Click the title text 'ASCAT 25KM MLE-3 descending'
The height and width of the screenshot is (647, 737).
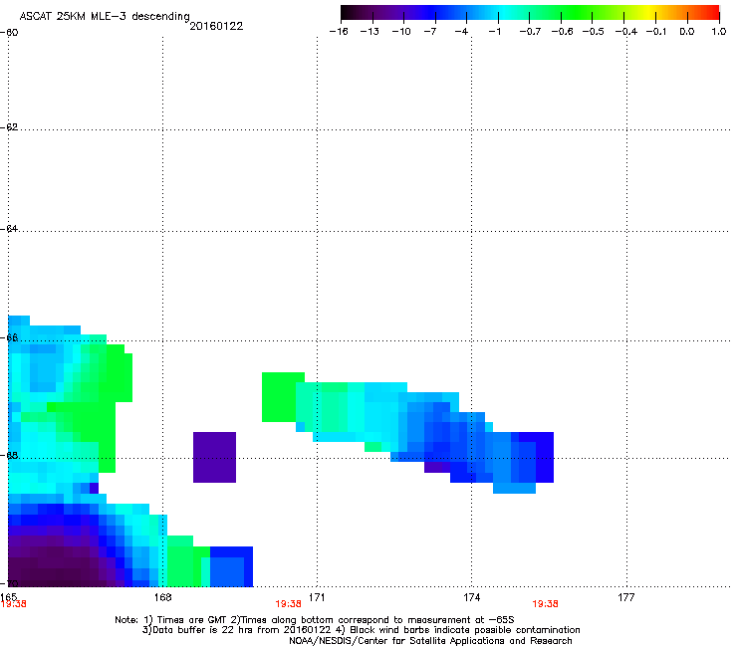click(x=105, y=17)
